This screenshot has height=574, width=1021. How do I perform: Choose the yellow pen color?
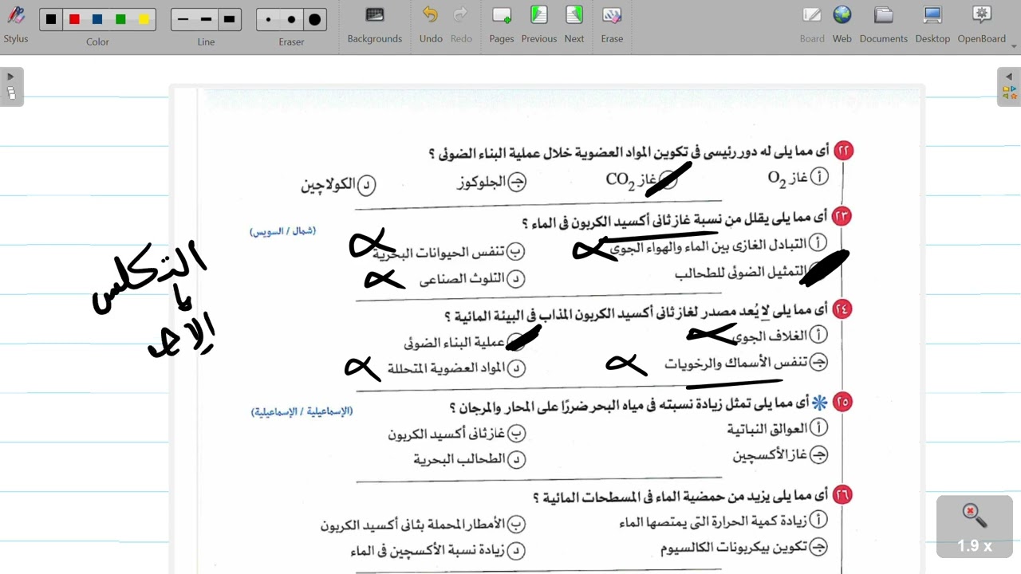point(144,19)
